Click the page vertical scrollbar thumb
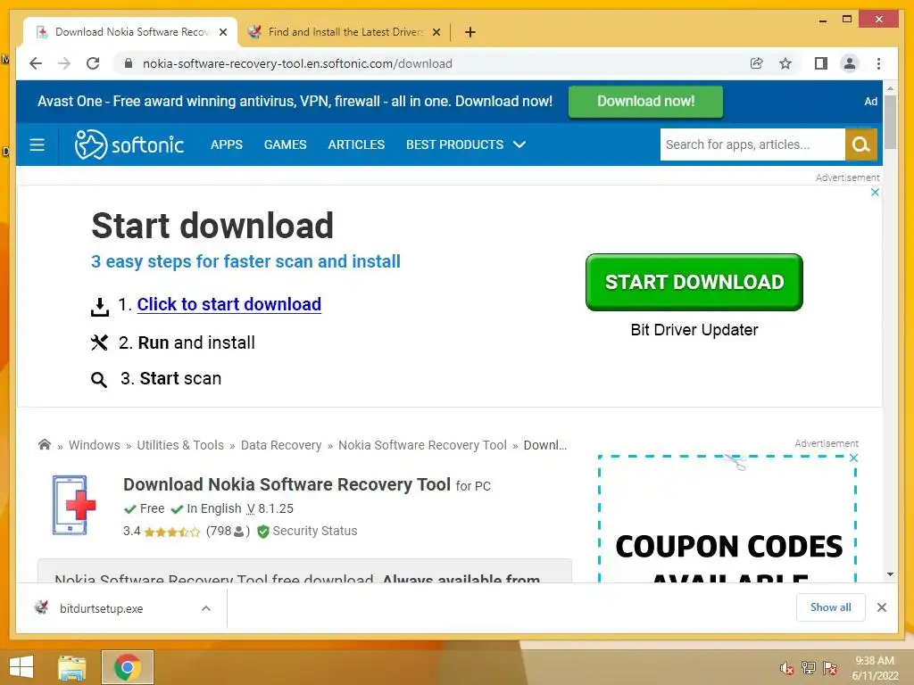914x685 pixels. point(890,121)
